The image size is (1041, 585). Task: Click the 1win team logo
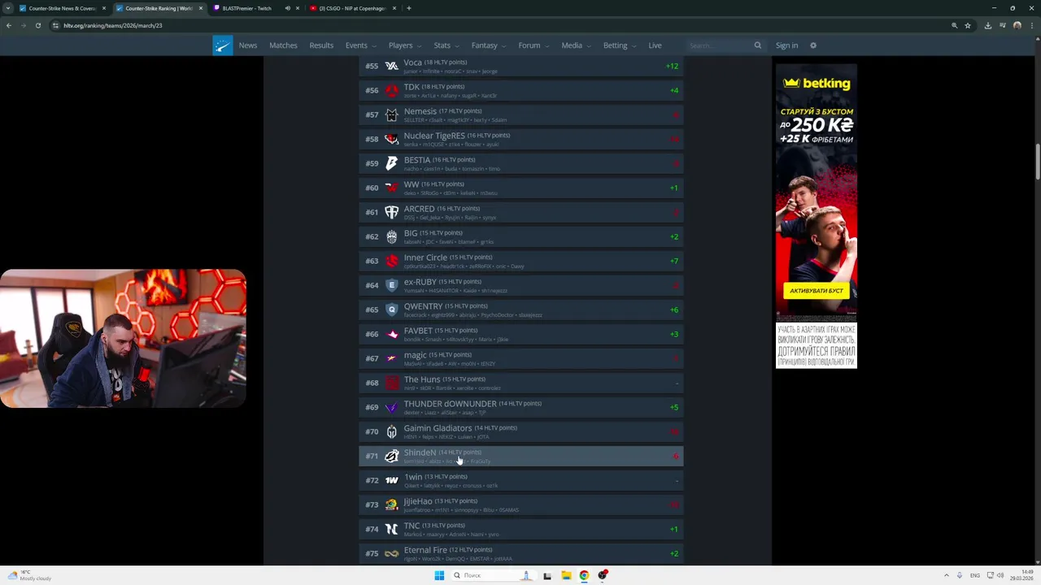point(391,480)
